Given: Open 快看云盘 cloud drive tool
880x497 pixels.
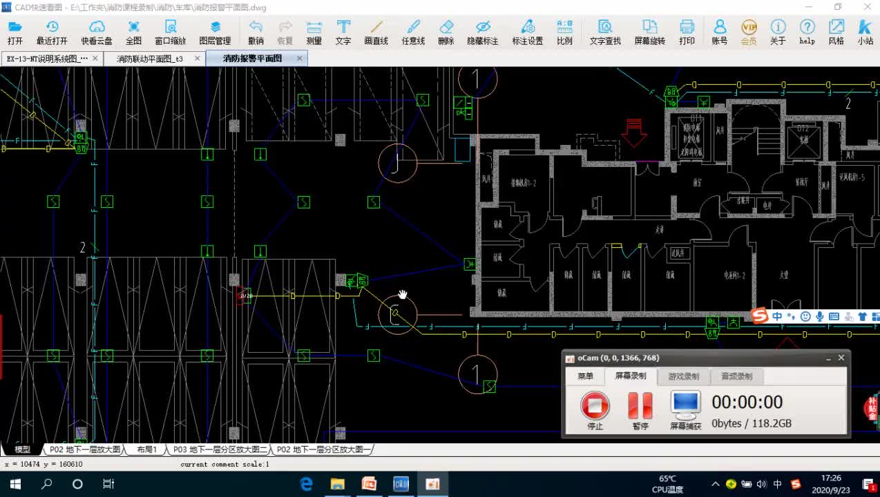Looking at the screenshot, I should pyautogui.click(x=97, y=32).
